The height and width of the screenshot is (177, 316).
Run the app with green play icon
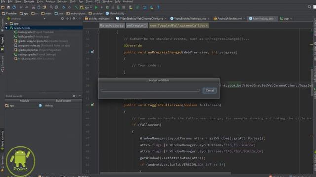pyautogui.click(x=96, y=7)
